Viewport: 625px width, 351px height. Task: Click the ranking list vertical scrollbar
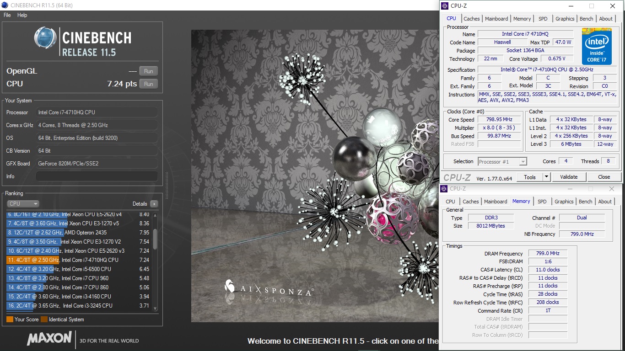point(156,261)
